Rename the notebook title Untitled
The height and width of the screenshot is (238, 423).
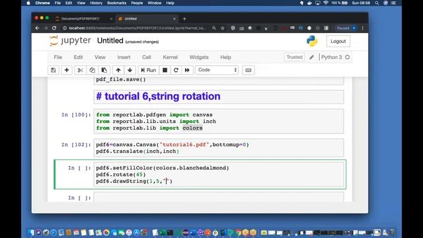110,41
